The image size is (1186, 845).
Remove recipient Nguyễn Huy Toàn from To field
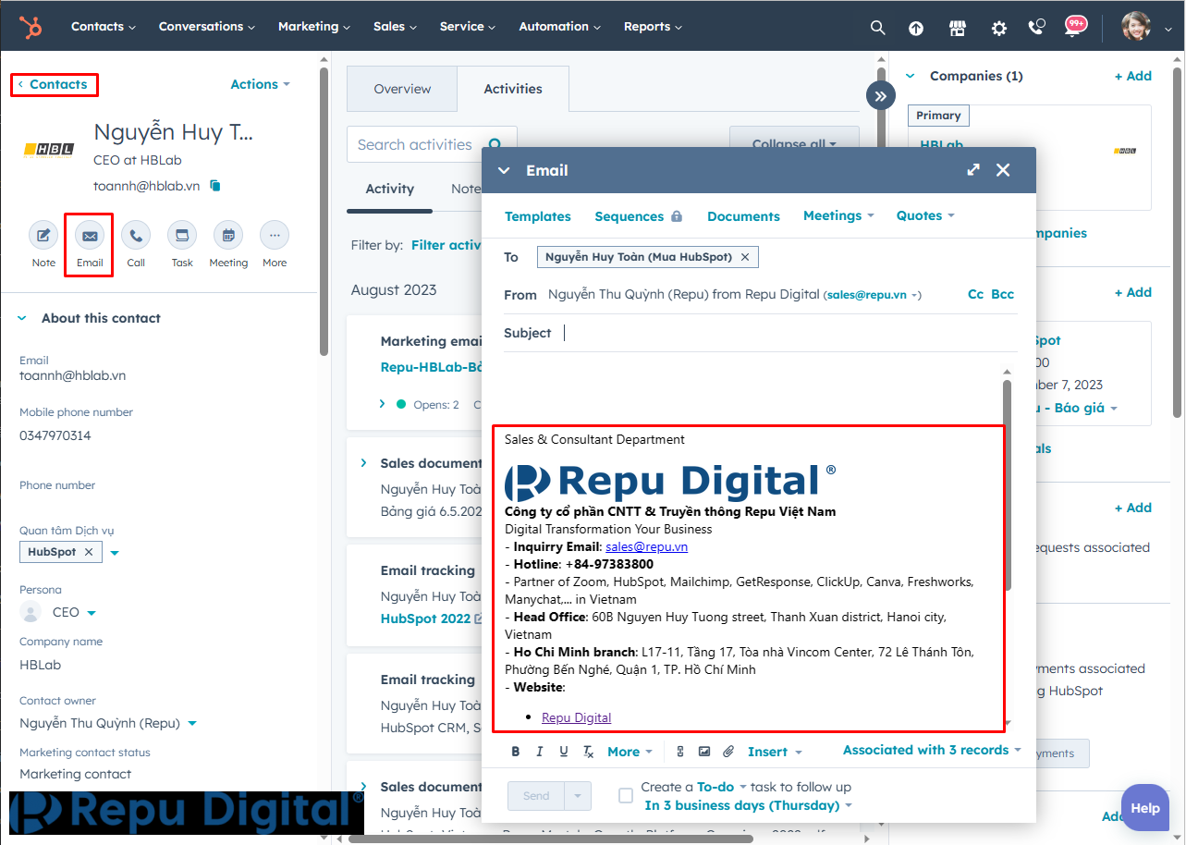click(x=745, y=257)
